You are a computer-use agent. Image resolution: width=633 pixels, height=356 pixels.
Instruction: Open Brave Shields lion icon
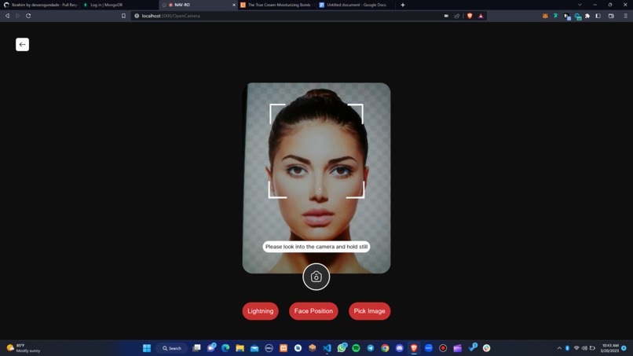[470, 16]
